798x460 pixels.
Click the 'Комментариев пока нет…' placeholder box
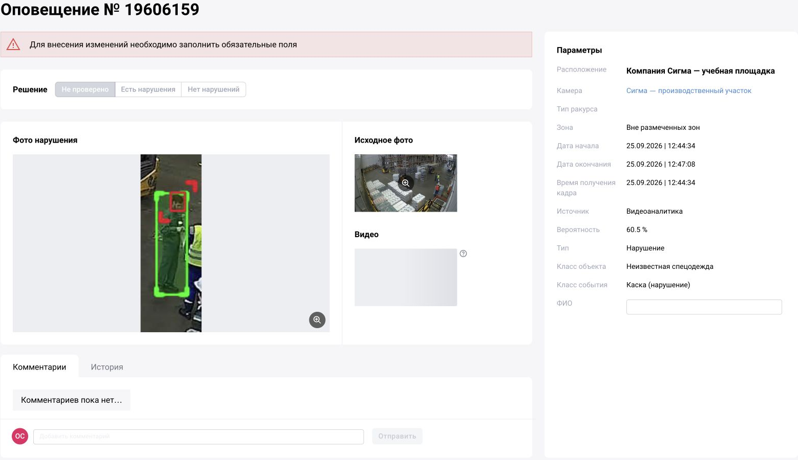pos(72,400)
